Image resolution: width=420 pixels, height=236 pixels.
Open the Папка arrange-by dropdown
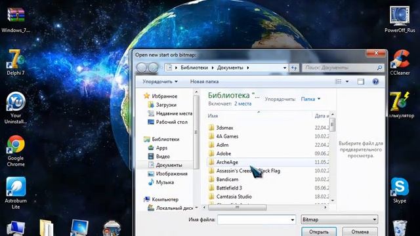click(310, 99)
